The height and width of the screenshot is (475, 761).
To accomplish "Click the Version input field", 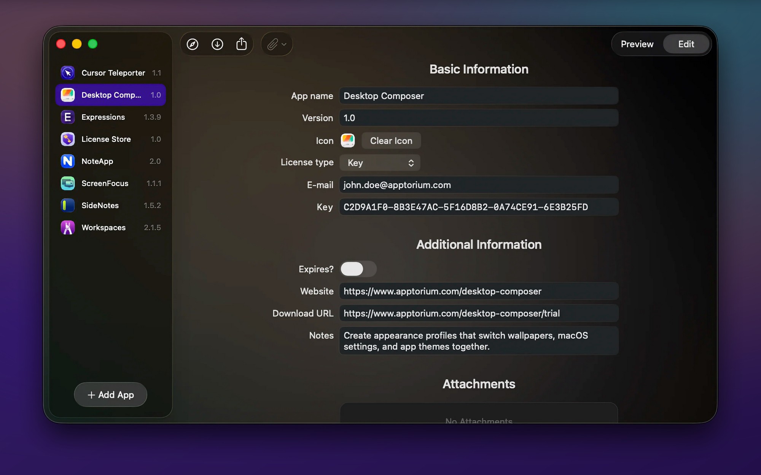I will [479, 118].
